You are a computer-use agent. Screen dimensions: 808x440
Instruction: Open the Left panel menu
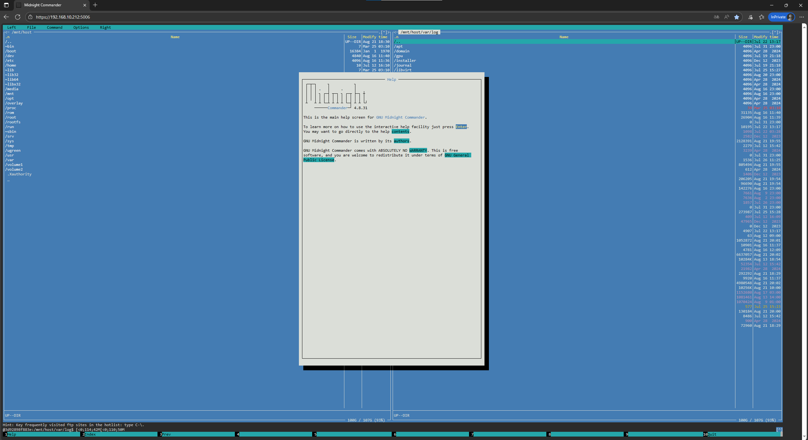coord(11,27)
